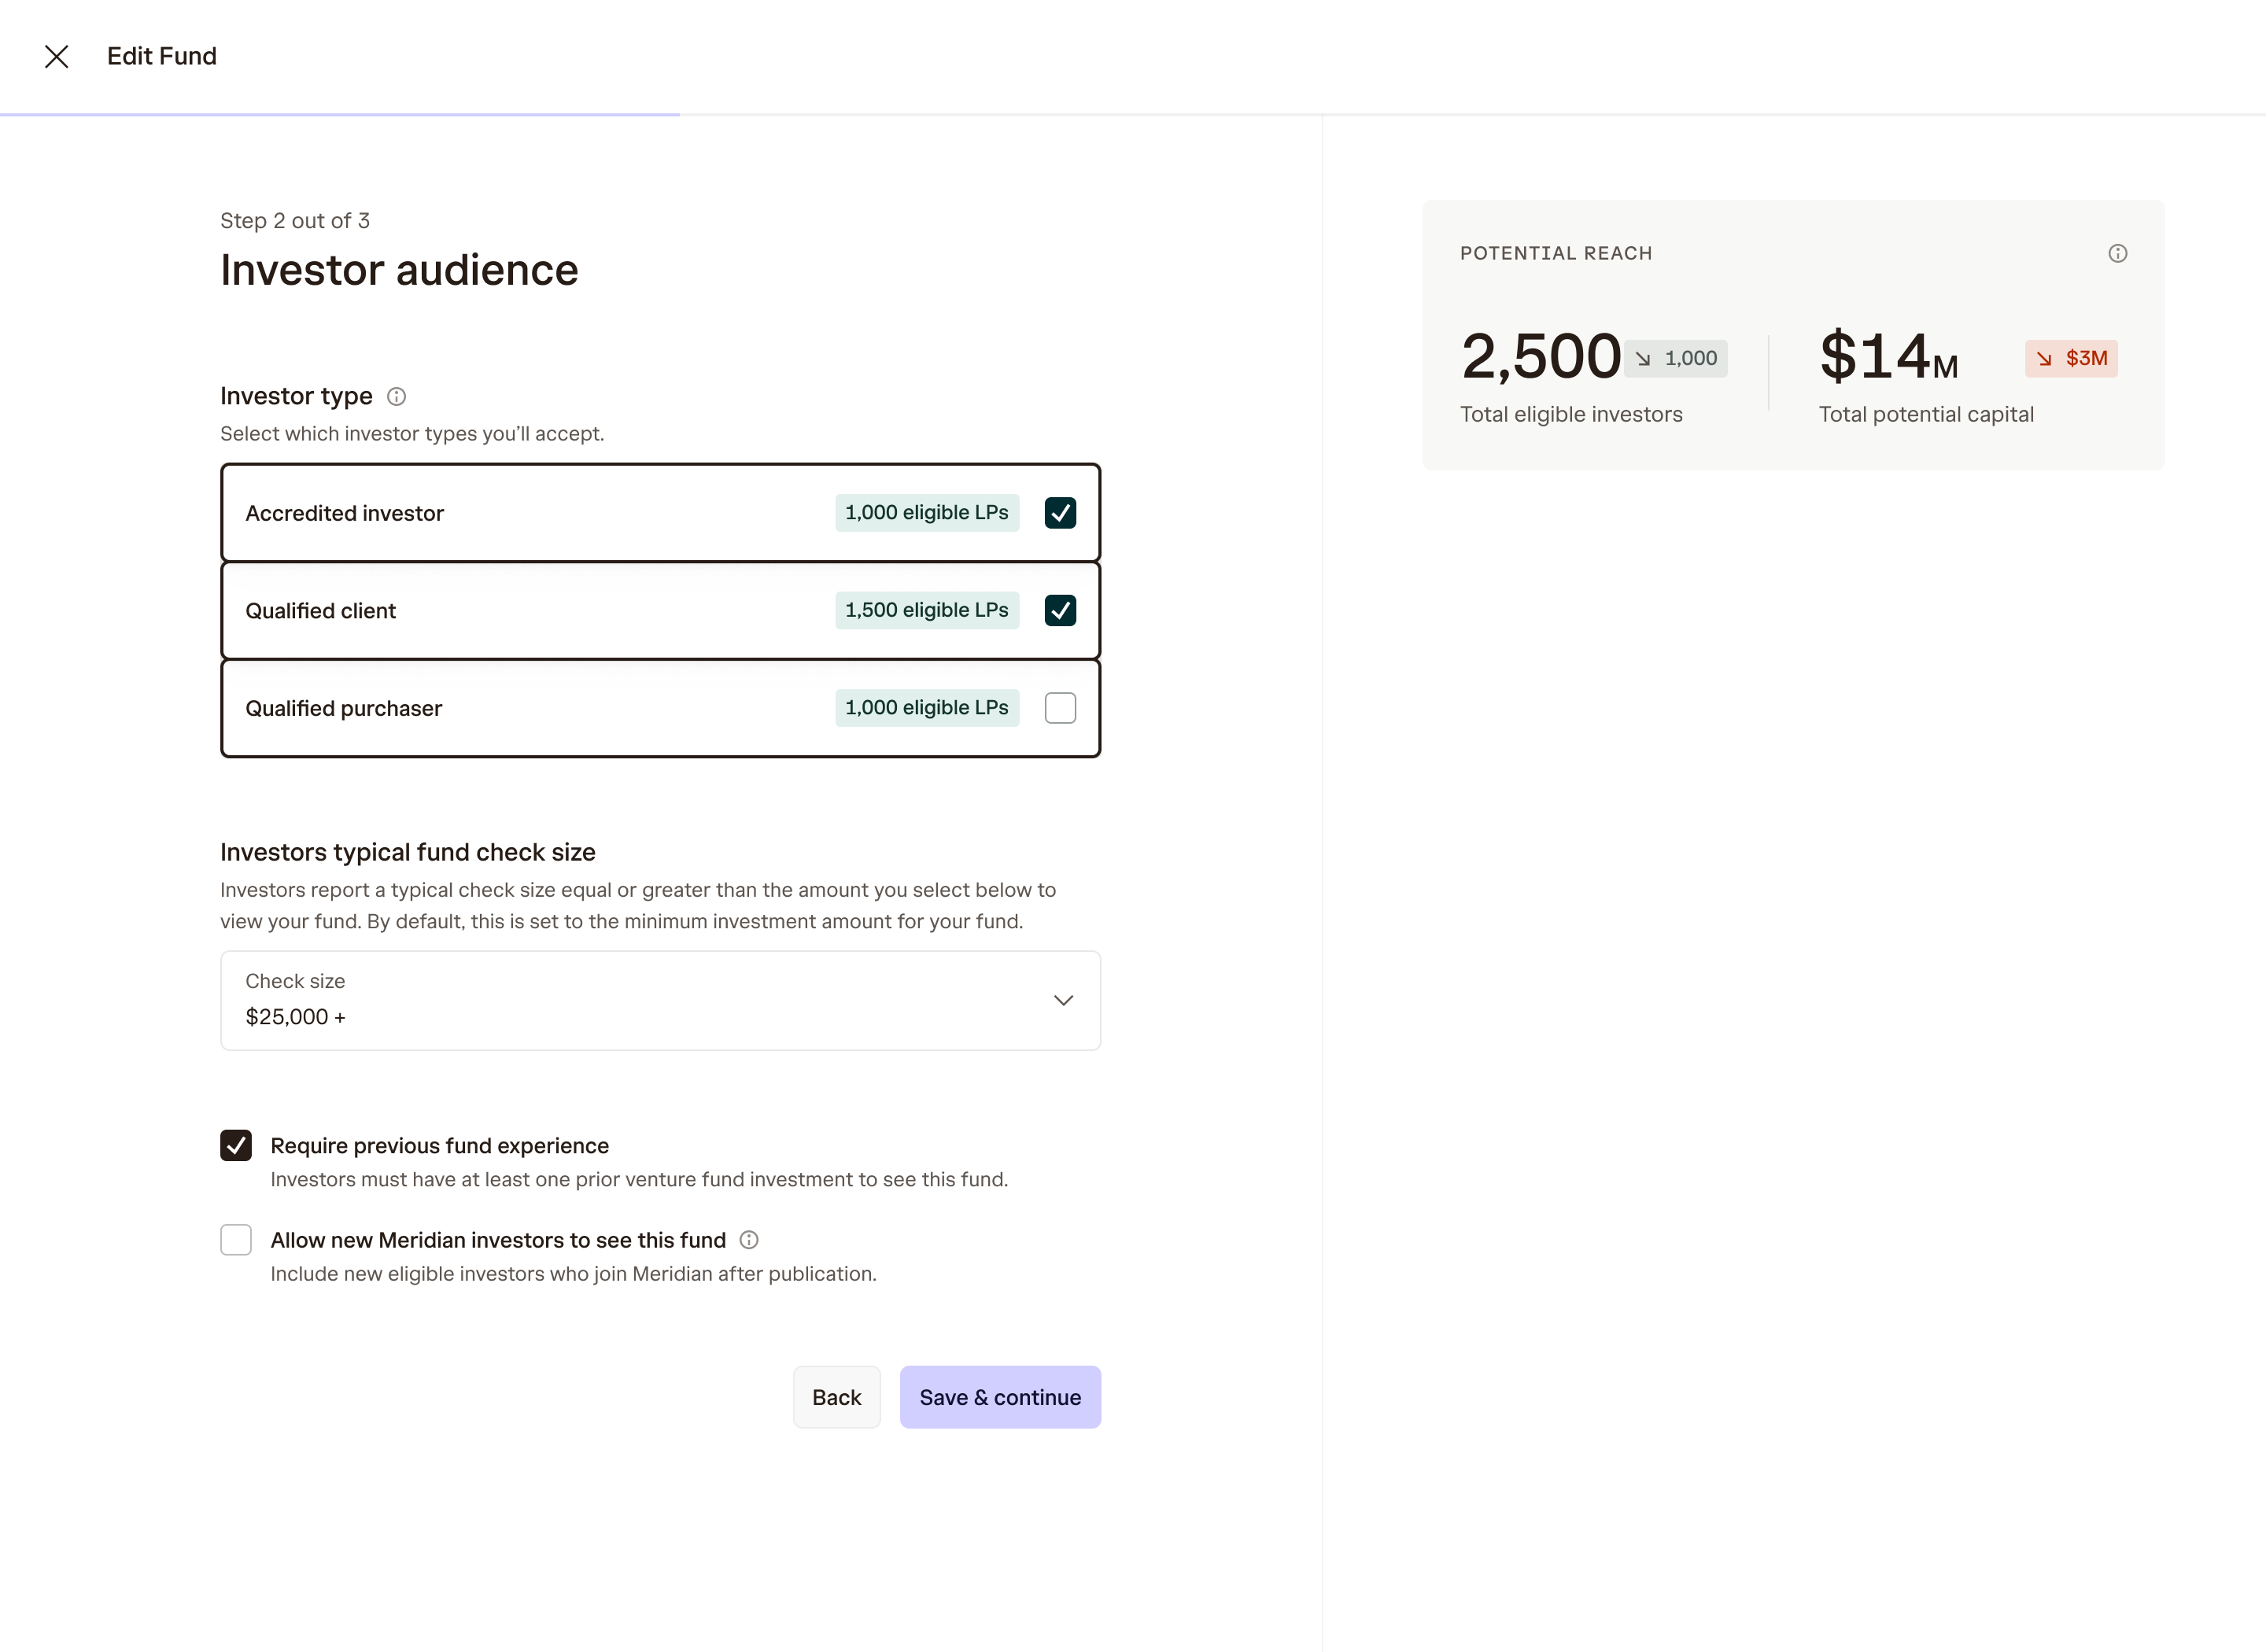Click the step progress bar
The image size is (2266, 1652).
pos(340,115)
